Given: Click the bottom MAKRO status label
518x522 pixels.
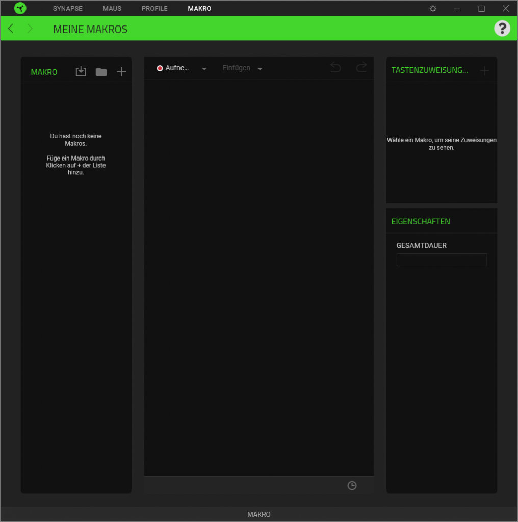Looking at the screenshot, I should tap(258, 514).
